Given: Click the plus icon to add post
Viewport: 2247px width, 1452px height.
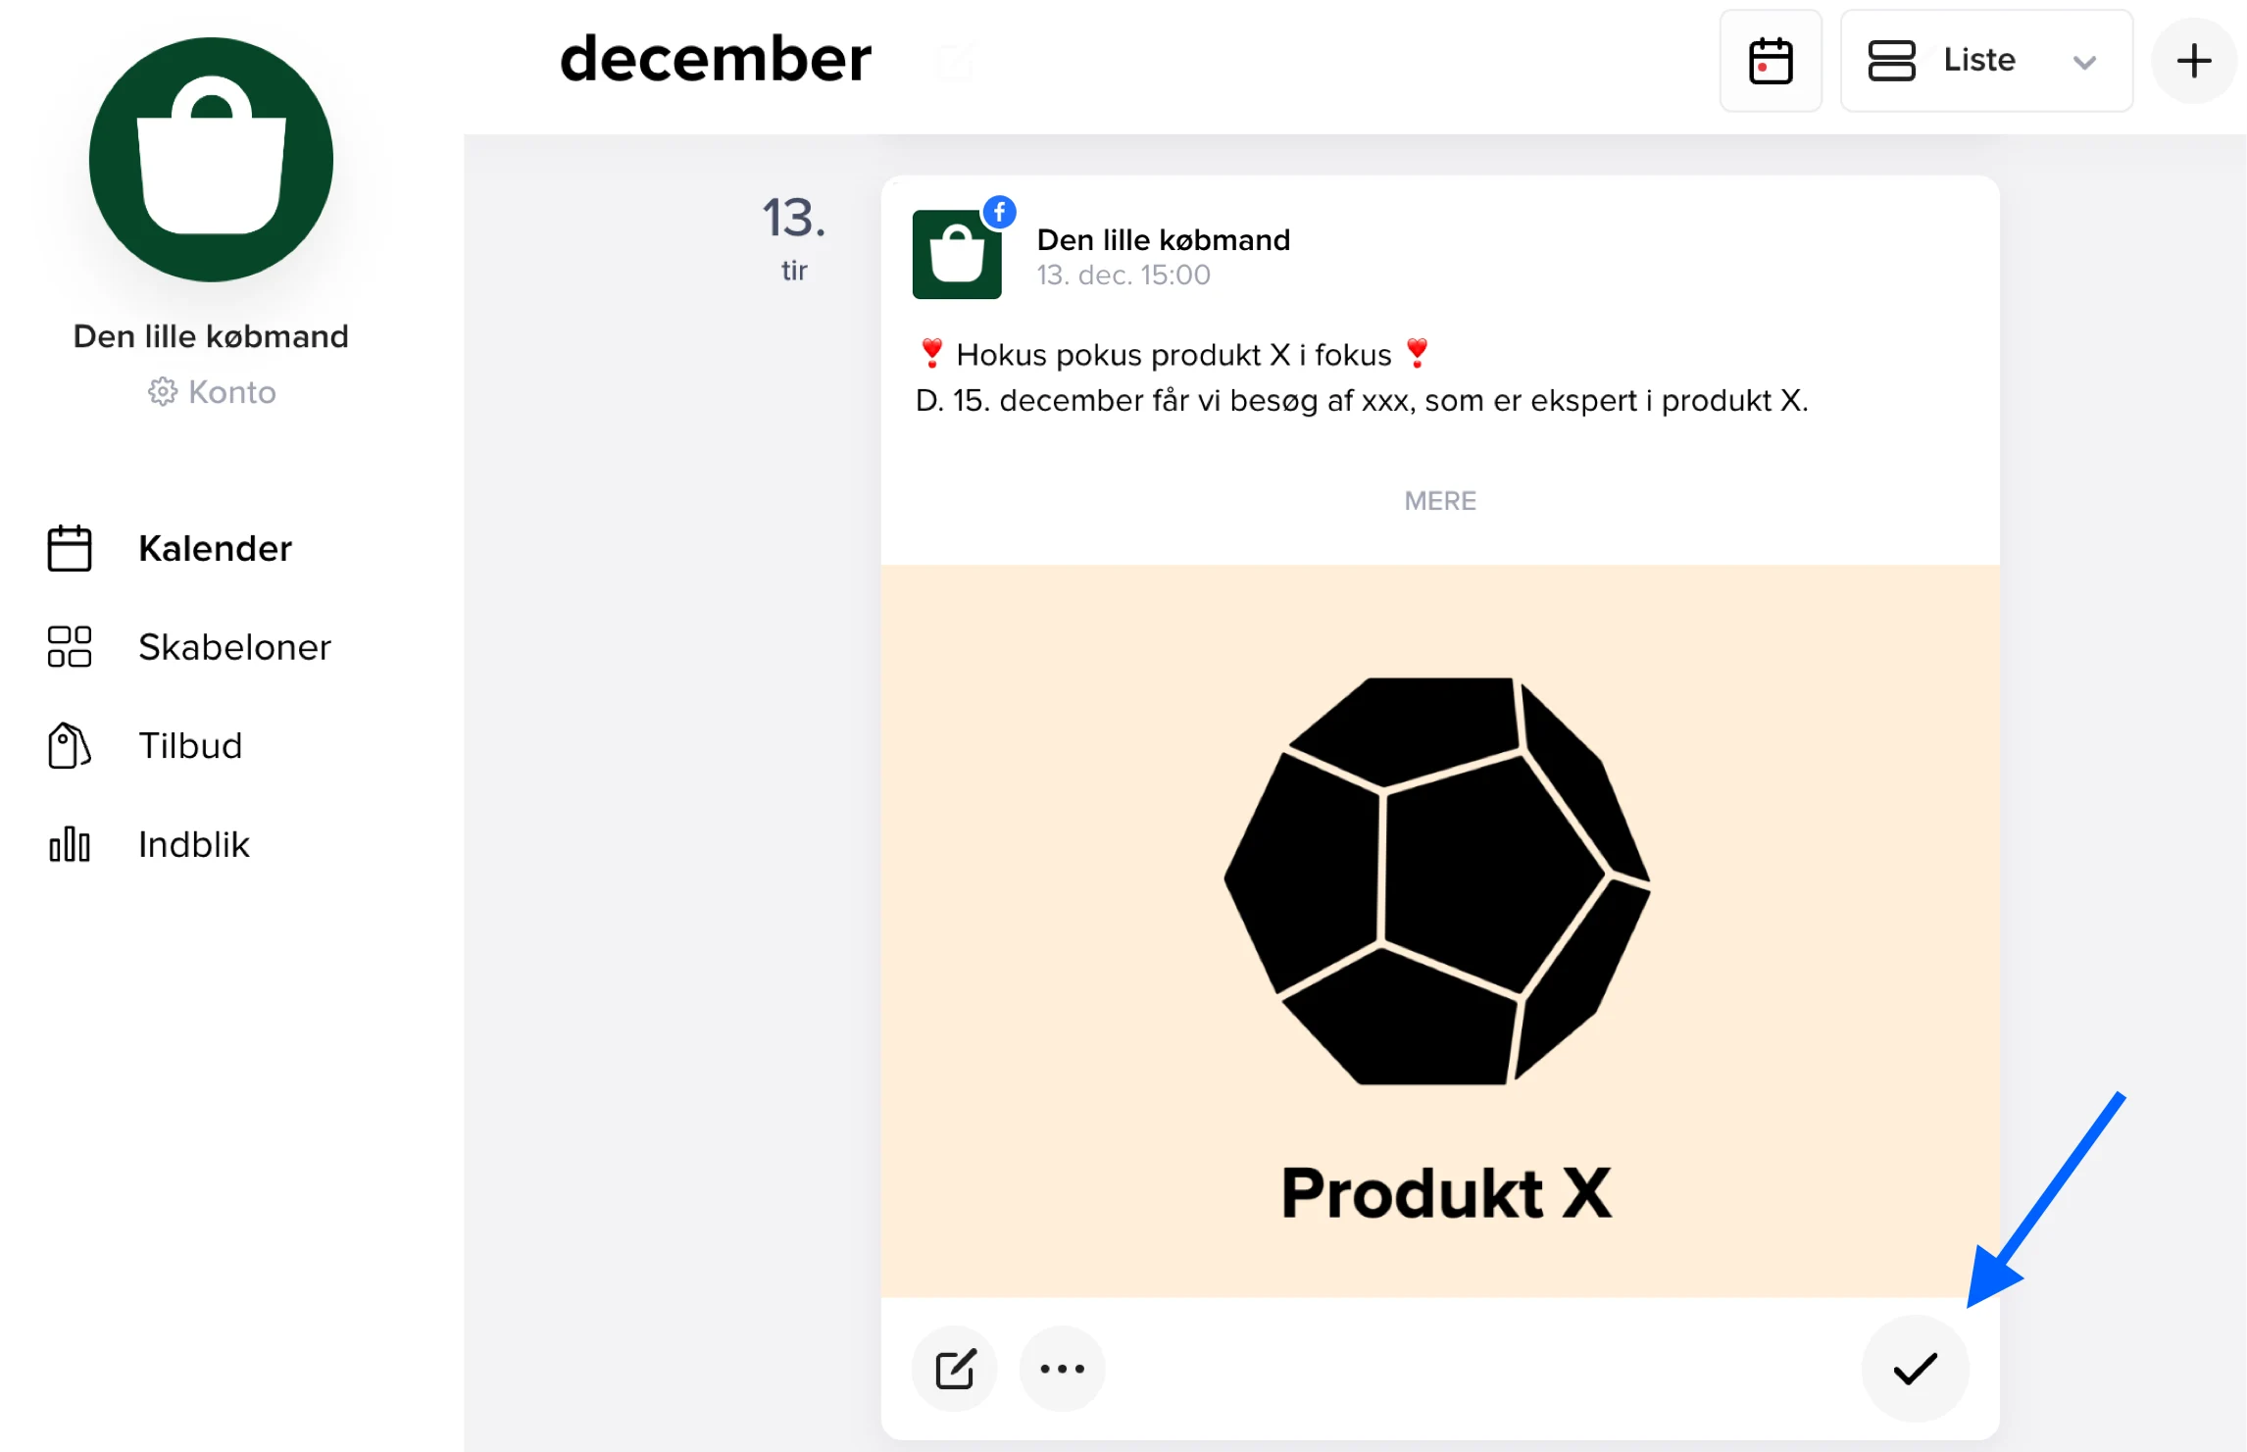Looking at the screenshot, I should pos(2193,61).
